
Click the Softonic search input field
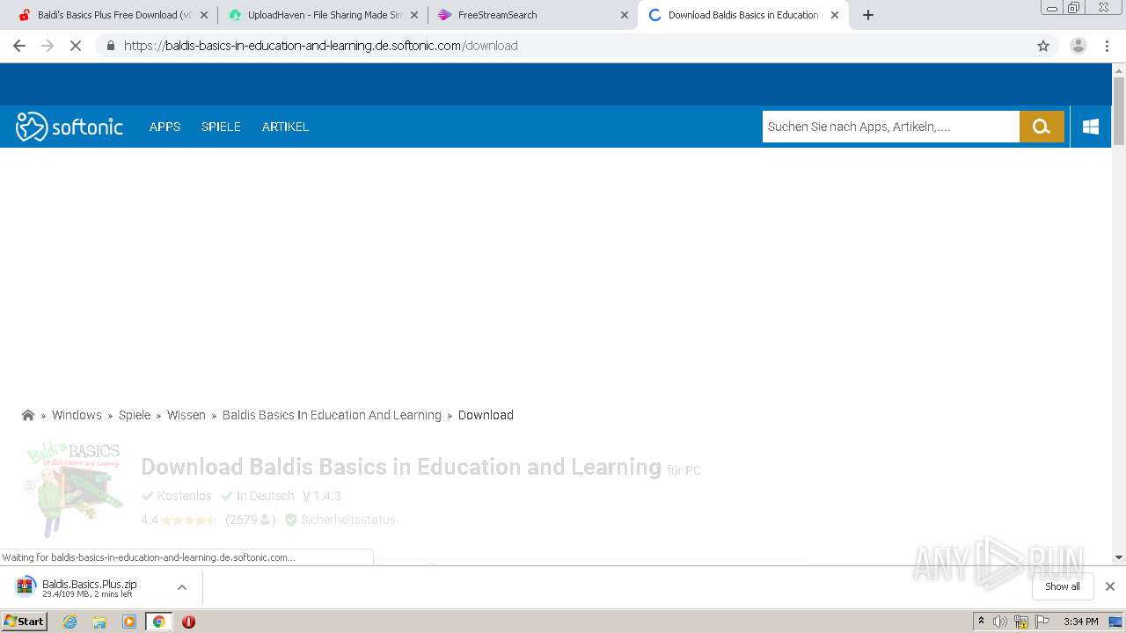coord(890,127)
